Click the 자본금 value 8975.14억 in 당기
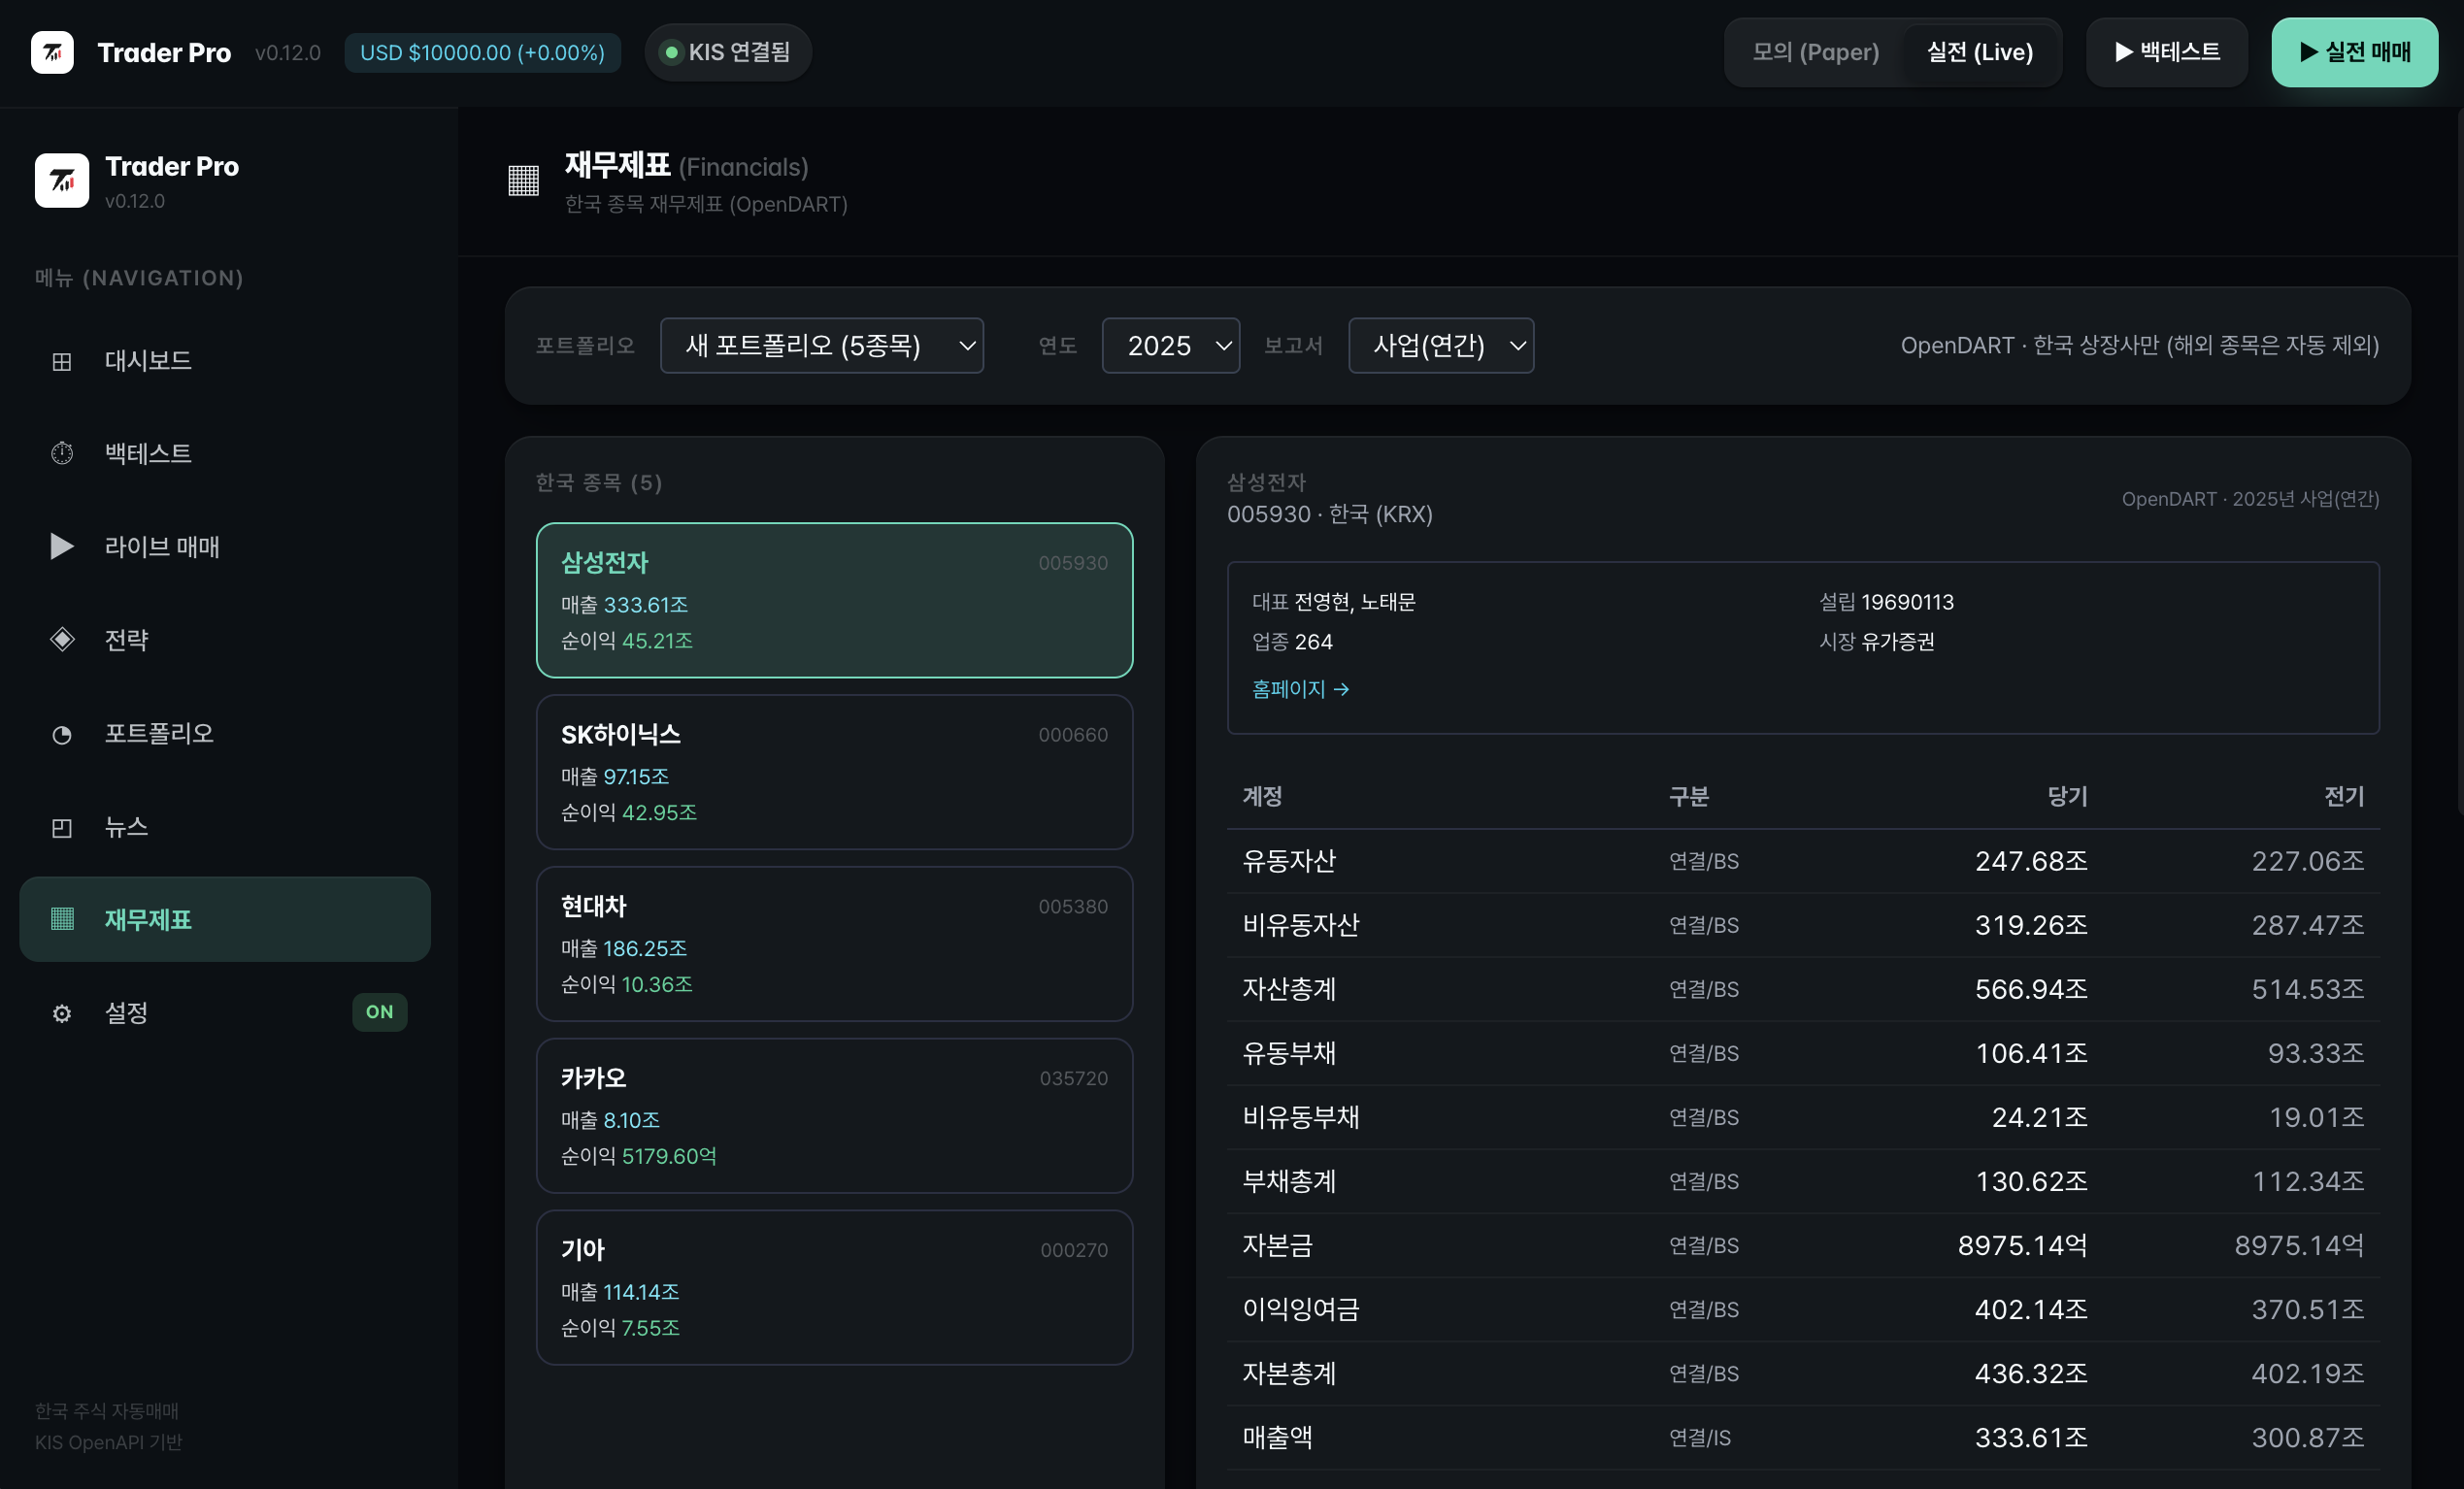Viewport: 2464px width, 1489px height. (2022, 1245)
